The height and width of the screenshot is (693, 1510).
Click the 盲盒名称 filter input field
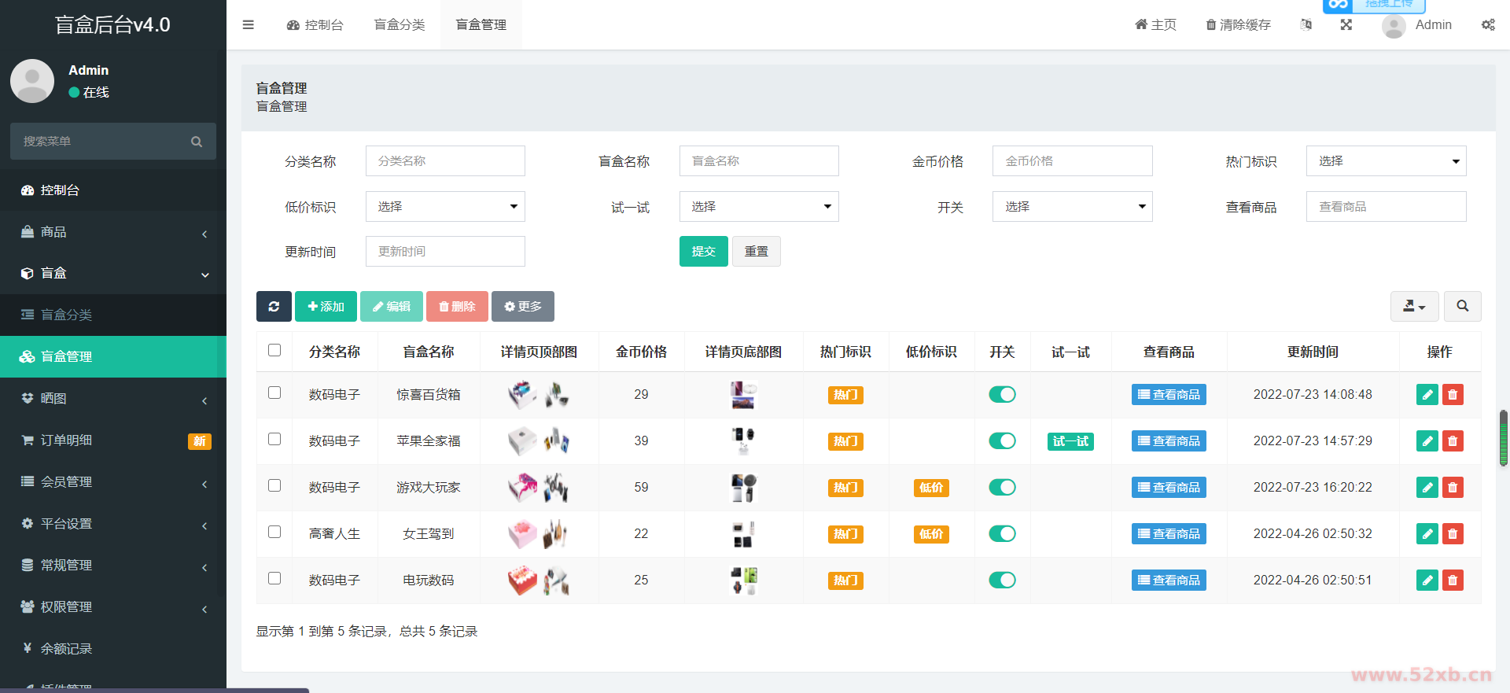[x=758, y=161]
